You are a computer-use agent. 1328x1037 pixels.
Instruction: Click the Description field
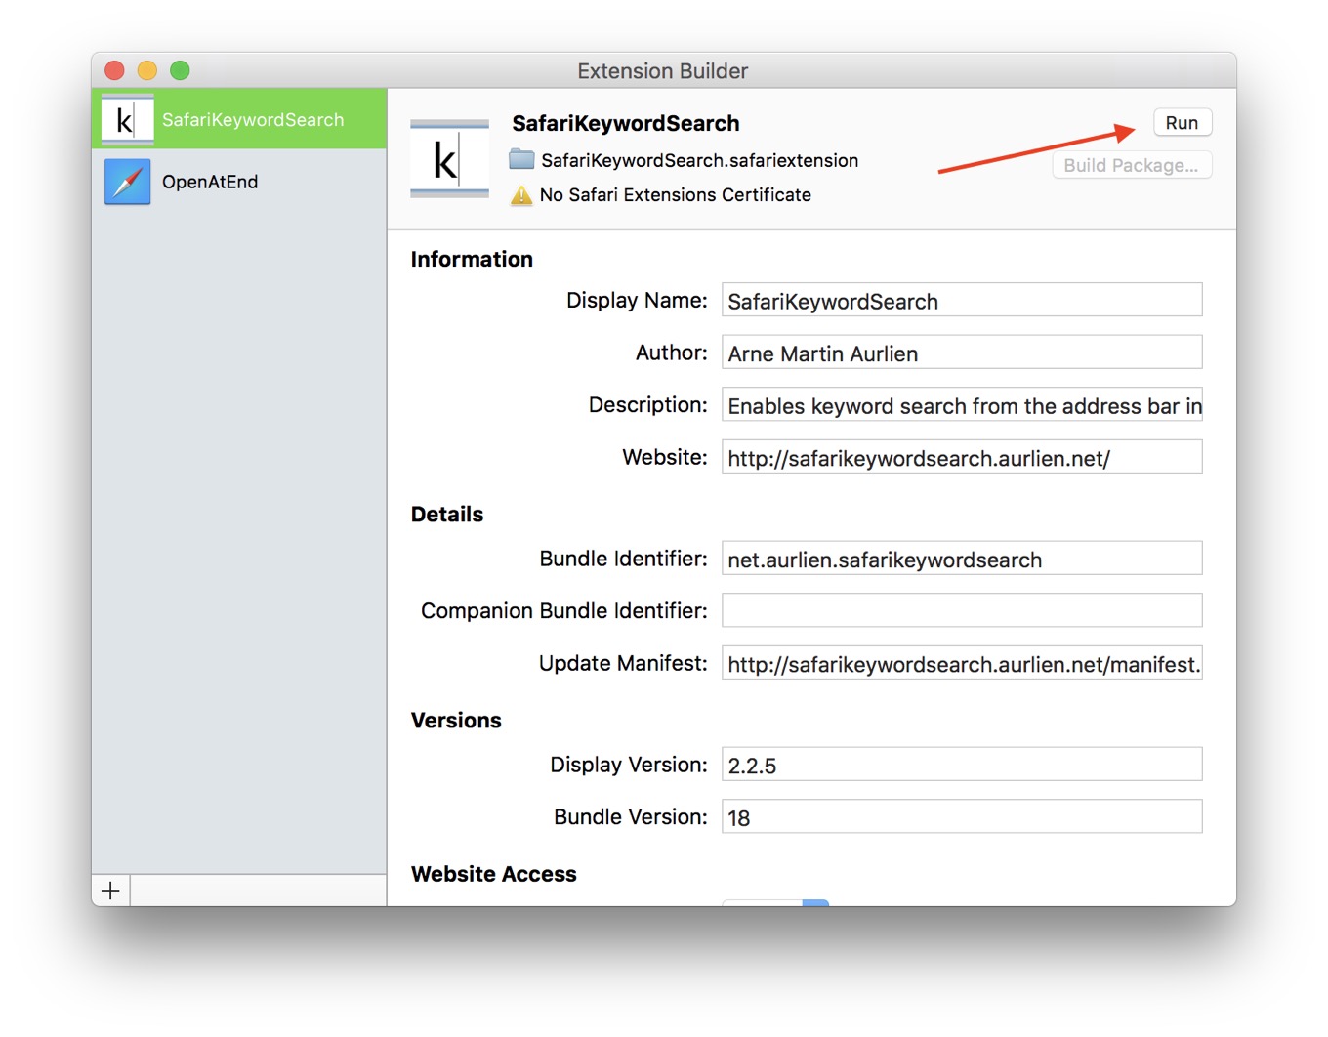(x=962, y=405)
